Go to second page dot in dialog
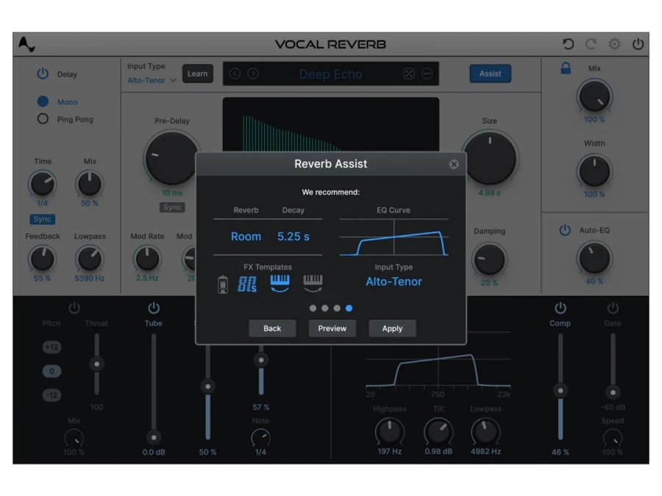The image size is (662, 496). tap(324, 309)
